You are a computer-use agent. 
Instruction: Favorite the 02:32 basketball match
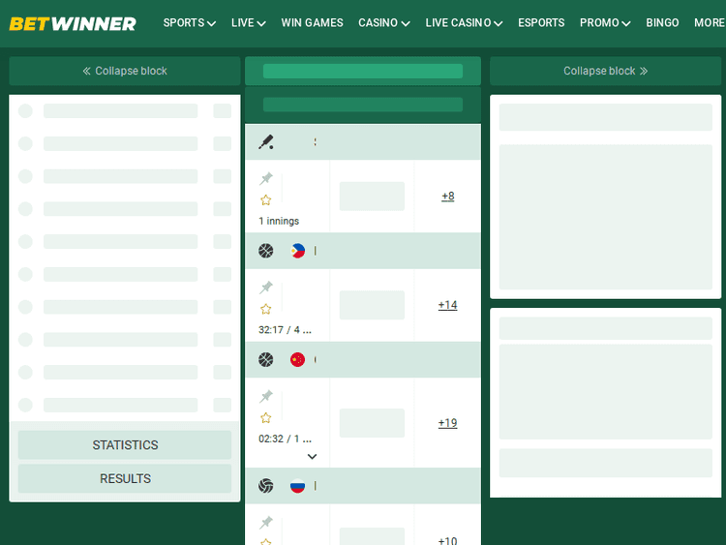(266, 417)
